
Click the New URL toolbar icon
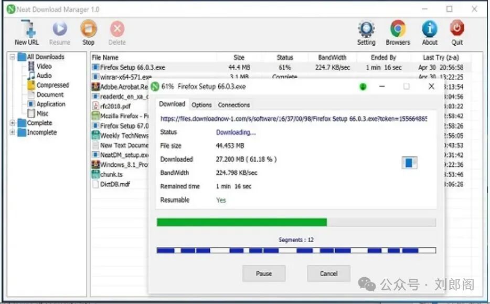click(28, 29)
